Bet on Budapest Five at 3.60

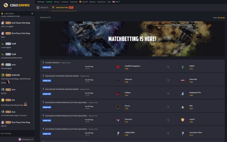191,95
